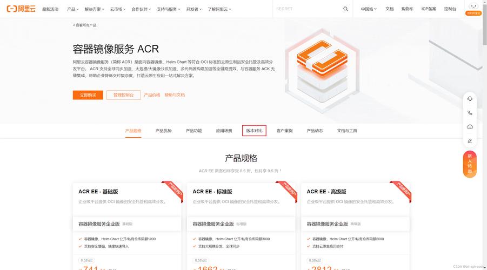Open the 帮助与文档 link

[175, 95]
